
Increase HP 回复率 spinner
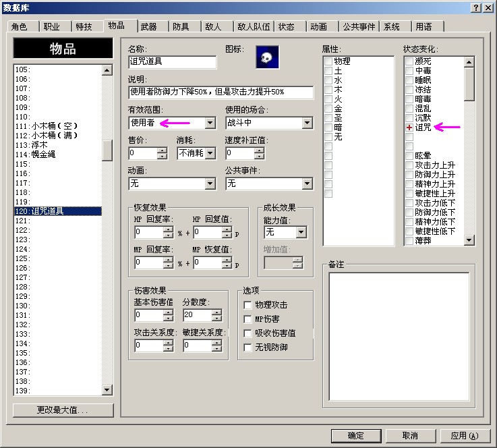click(x=168, y=229)
